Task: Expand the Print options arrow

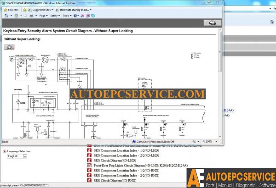Action: pyautogui.click(x=36, y=16)
